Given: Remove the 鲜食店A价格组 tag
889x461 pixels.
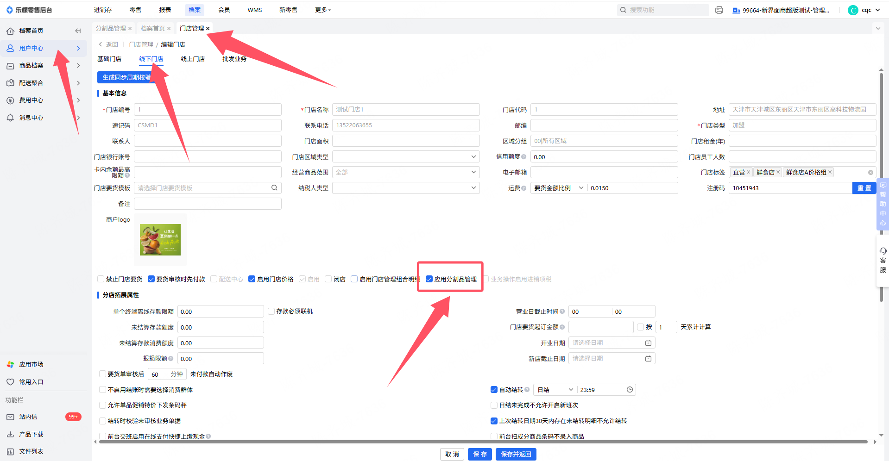Looking at the screenshot, I should (x=830, y=172).
